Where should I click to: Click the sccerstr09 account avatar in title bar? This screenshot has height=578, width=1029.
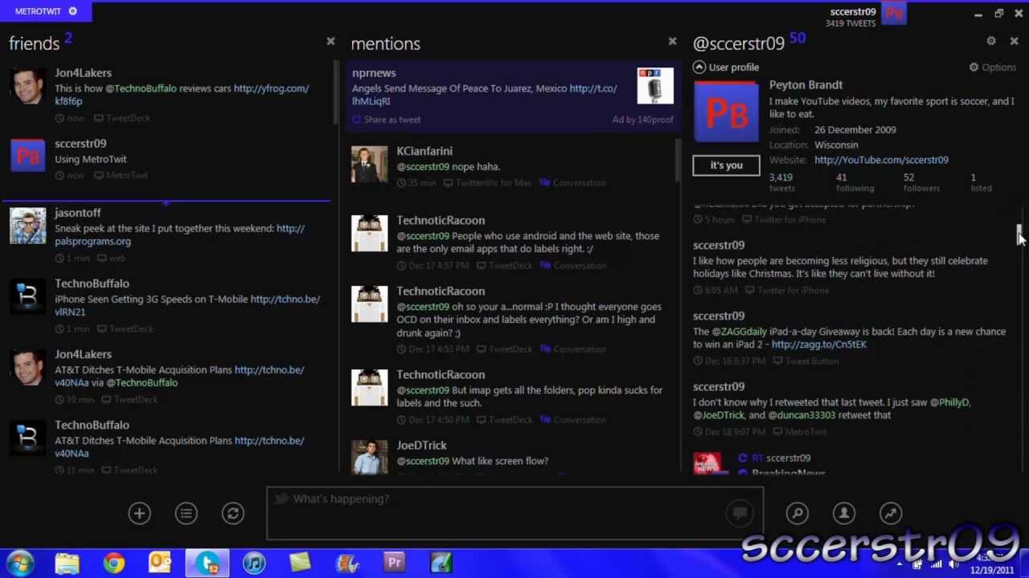(895, 14)
